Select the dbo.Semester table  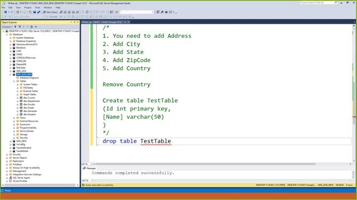coord(30,111)
